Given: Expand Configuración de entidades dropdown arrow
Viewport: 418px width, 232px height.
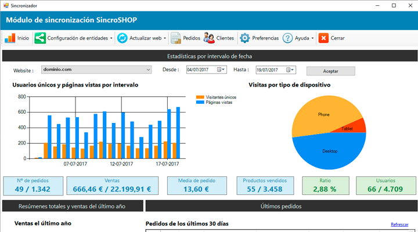Looking at the screenshot, I should 111,38.
